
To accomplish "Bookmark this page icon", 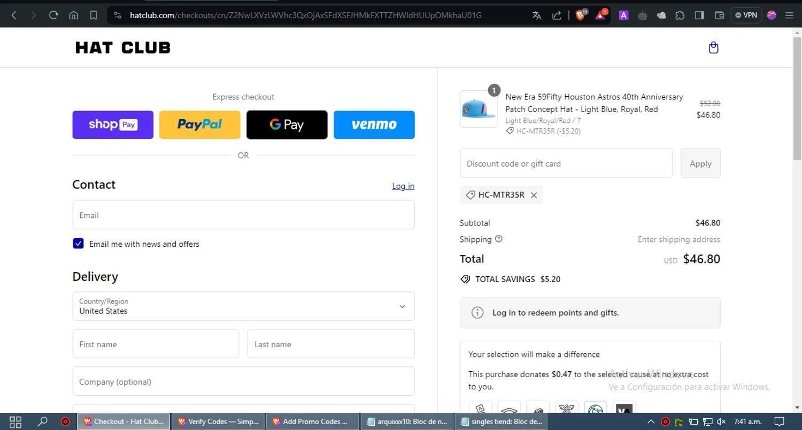I will (94, 15).
